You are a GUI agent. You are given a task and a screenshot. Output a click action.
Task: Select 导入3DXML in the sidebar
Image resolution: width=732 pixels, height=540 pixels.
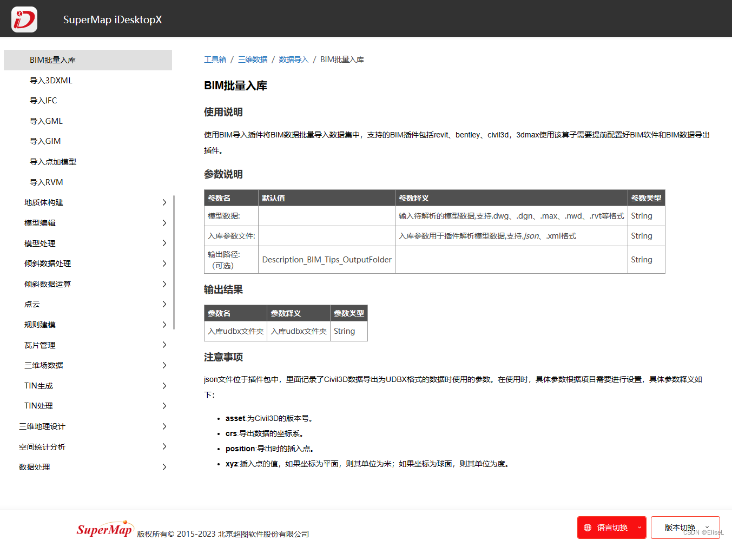(52, 80)
